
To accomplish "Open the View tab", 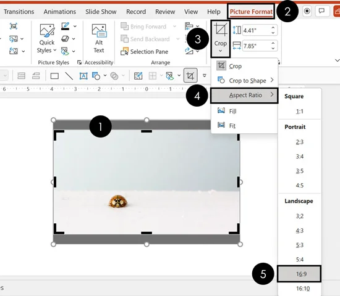I will (x=191, y=12).
